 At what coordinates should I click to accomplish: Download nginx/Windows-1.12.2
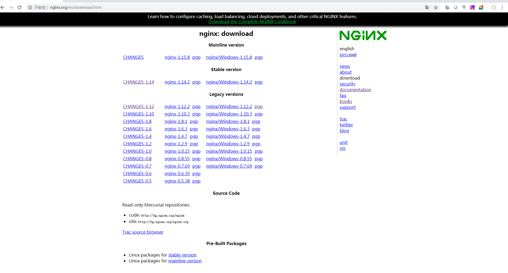[229, 106]
